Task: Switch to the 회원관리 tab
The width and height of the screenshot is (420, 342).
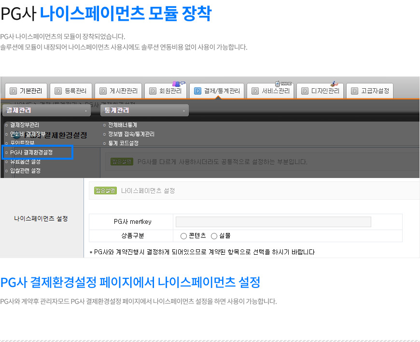Action: (x=165, y=91)
